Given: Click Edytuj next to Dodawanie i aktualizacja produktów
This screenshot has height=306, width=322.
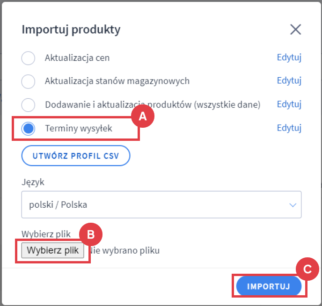Looking at the screenshot, I should coord(289,104).
